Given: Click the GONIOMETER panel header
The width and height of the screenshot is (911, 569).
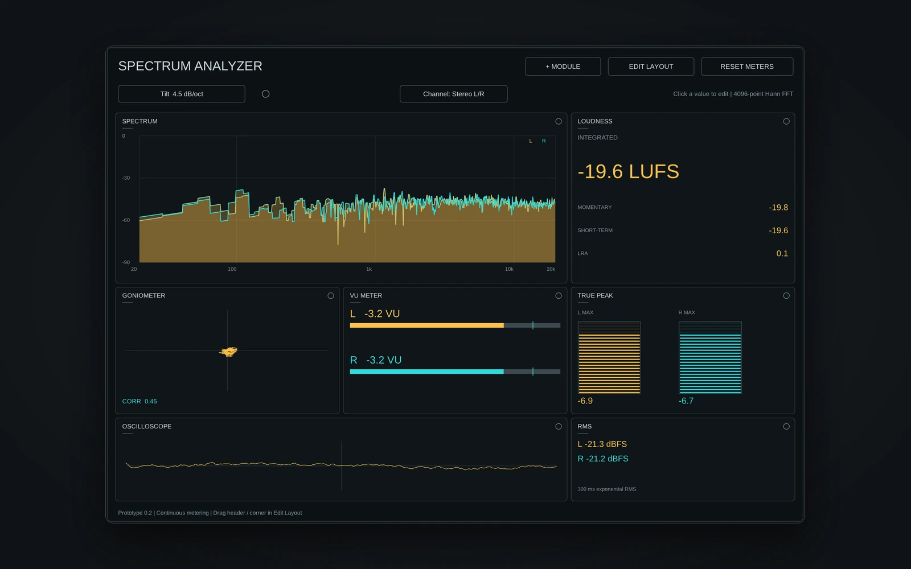Looking at the screenshot, I should pyautogui.click(x=143, y=296).
